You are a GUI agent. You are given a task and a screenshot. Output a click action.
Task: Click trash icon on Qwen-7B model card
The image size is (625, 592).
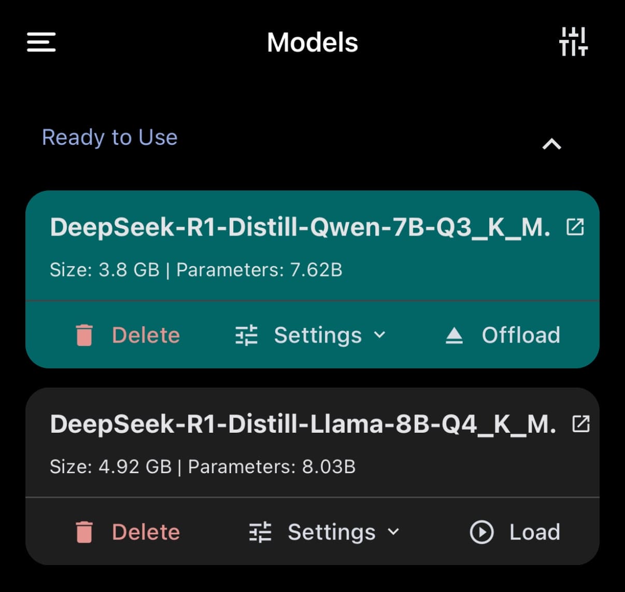coord(84,335)
